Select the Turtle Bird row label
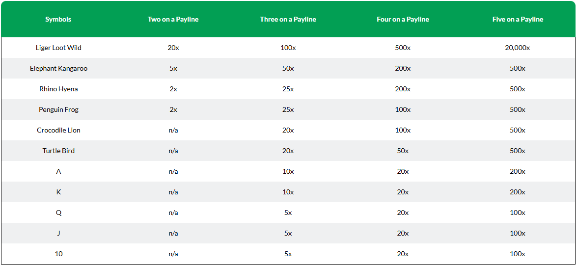 click(58, 151)
